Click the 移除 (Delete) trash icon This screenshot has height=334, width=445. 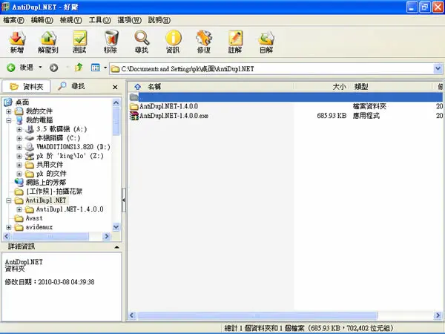pyautogui.click(x=111, y=42)
